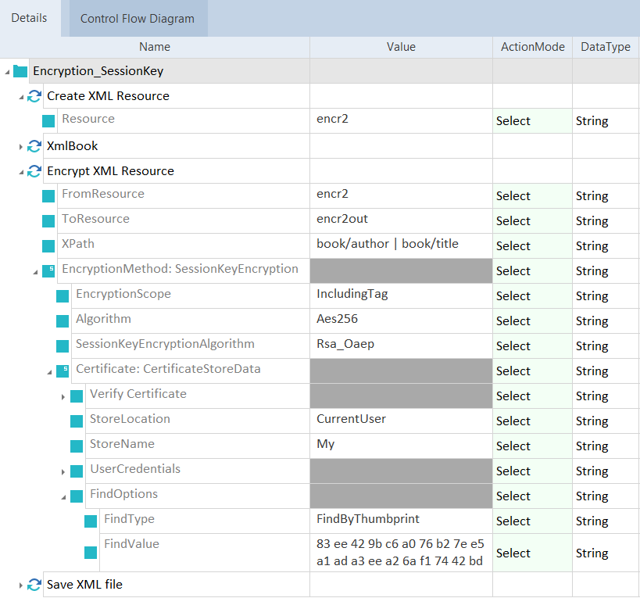This screenshot has height=598, width=640.
Task: Click the FindValue parameter square icon
Action: pyautogui.click(x=91, y=553)
